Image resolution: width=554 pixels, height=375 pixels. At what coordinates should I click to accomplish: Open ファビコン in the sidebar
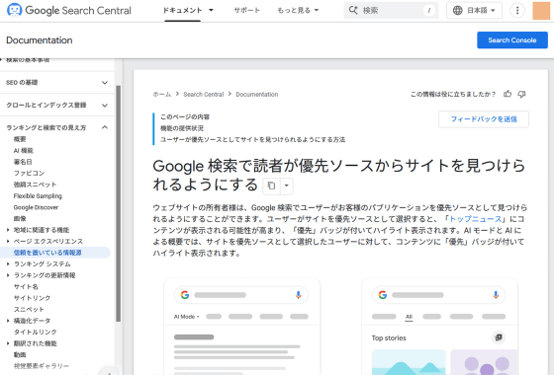[29, 173]
